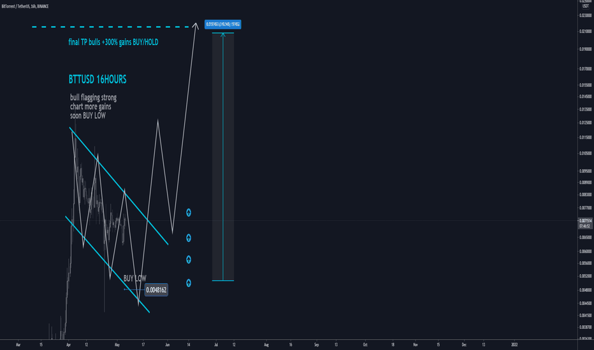Viewport: 594px width, 350px height.
Task: Click the 0.0083000 price axis label
Action: click(585, 195)
